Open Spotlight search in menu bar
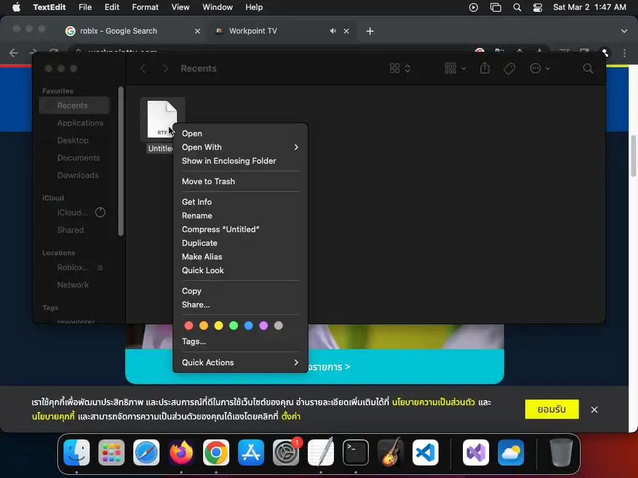This screenshot has width=638, height=478. tap(517, 7)
